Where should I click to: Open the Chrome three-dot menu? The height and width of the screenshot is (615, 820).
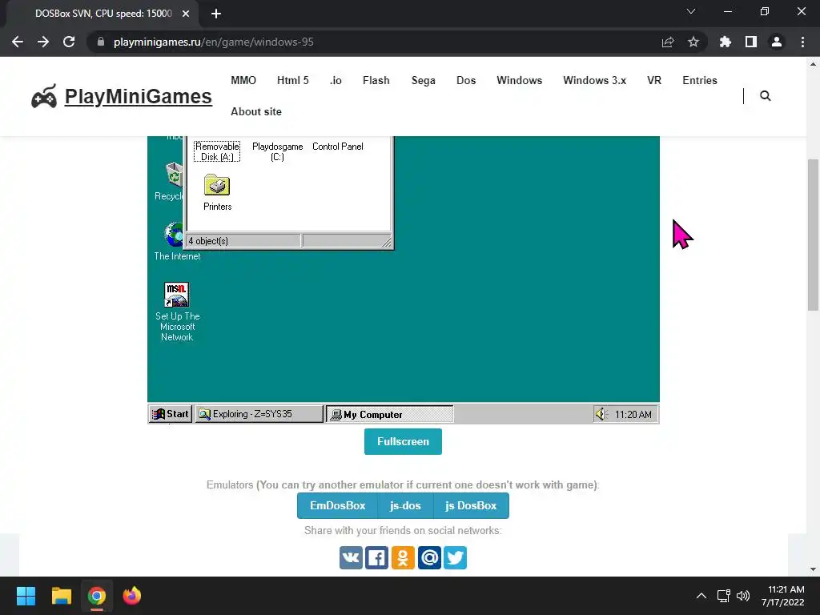pos(802,42)
